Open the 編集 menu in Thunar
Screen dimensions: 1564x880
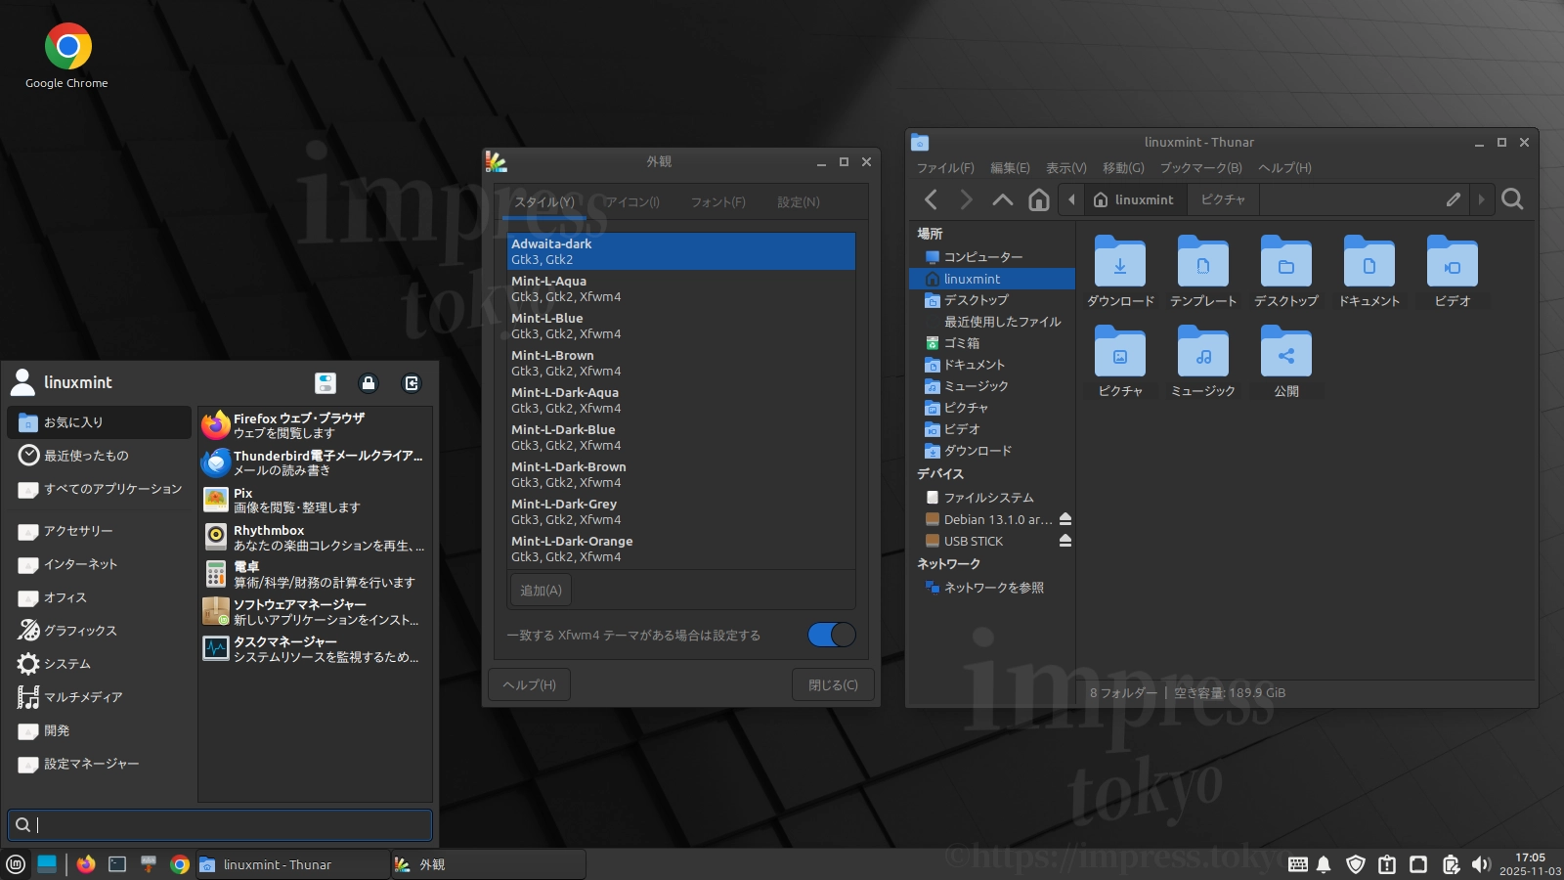coord(1010,168)
